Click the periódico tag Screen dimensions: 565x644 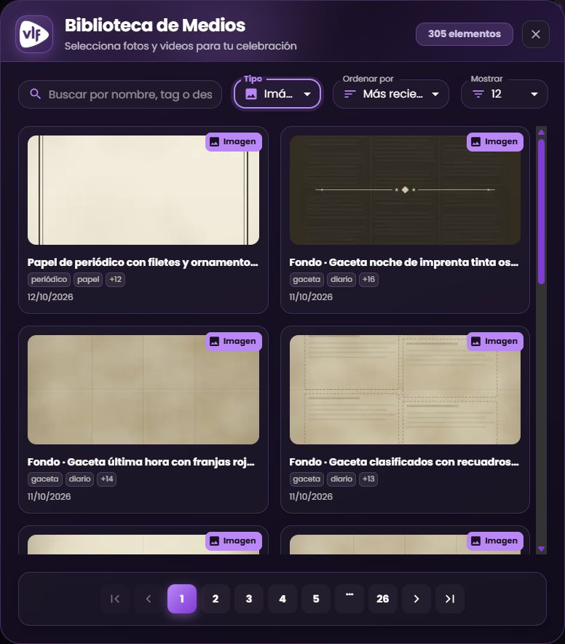click(49, 279)
